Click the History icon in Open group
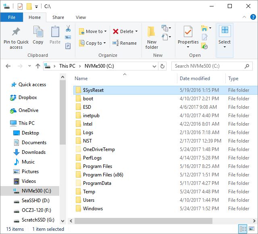The width and height of the screenshot is (258, 234). point(204,46)
